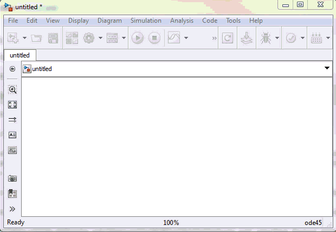Viewport: 336px width, 232px height.
Task: Expand the left palette chevrons
Action: pyautogui.click(x=12, y=209)
